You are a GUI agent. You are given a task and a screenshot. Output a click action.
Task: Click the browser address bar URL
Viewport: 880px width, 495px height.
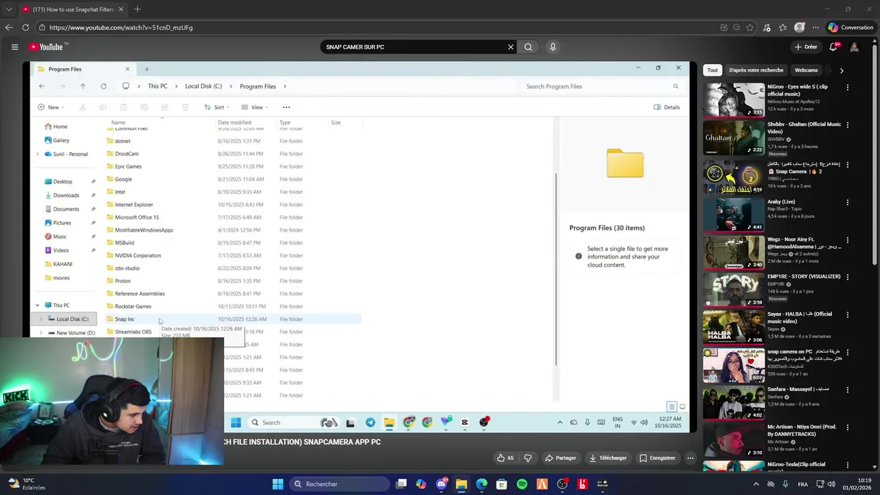tap(121, 27)
